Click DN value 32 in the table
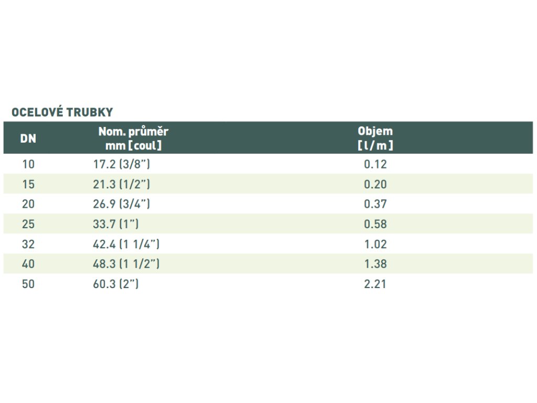Viewport: 537px width, 403px height. point(28,244)
